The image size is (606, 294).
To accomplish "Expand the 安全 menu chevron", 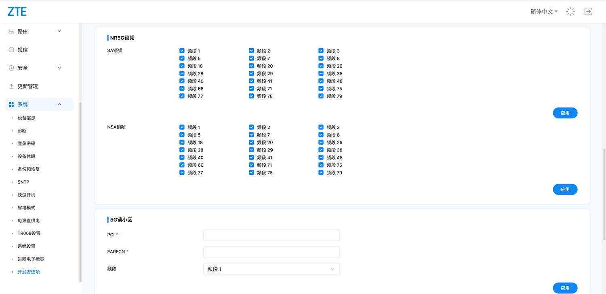I will coord(59,68).
